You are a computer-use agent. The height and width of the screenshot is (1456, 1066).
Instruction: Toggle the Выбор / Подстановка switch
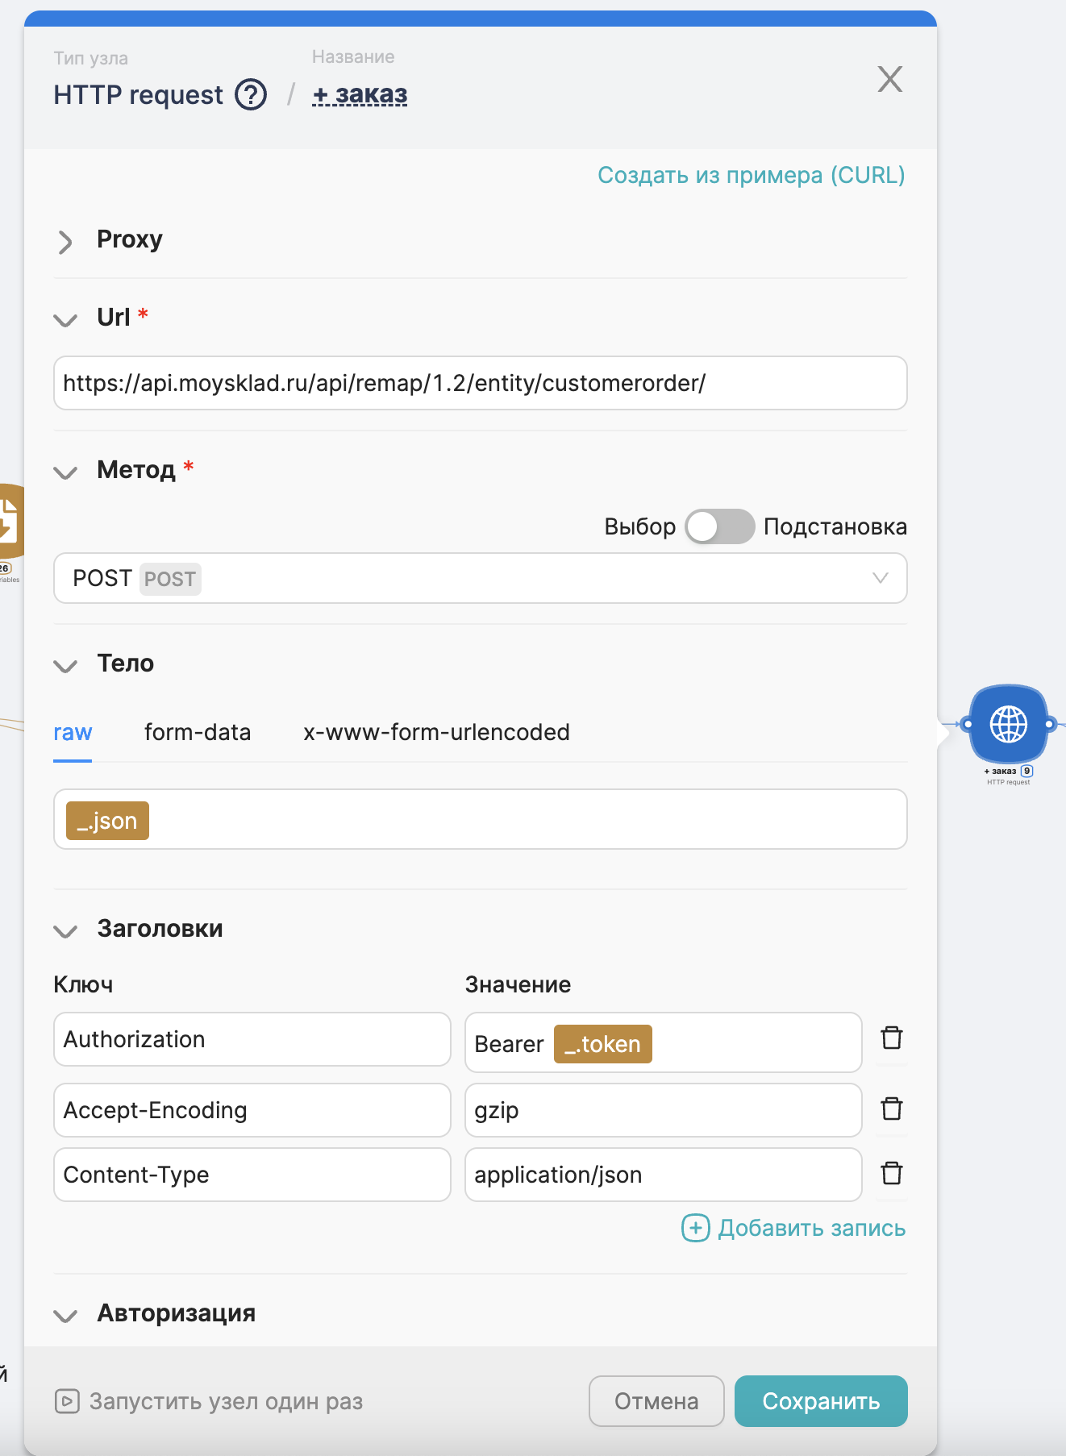(719, 526)
